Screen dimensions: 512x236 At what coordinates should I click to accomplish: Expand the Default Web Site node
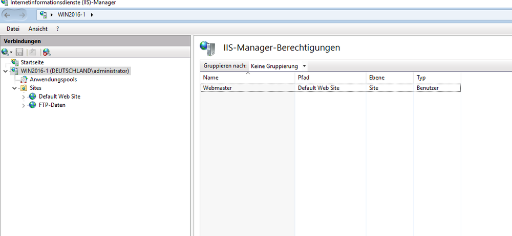24,97
